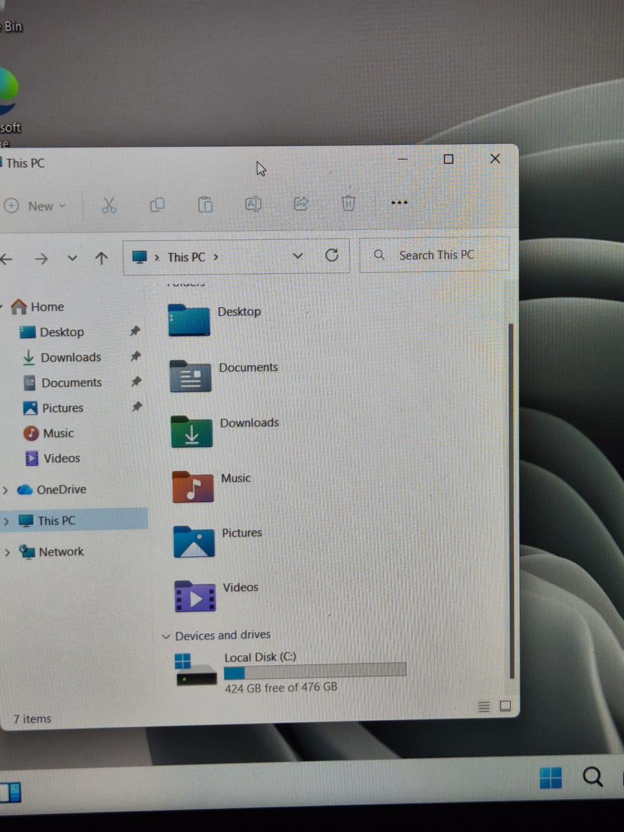The width and height of the screenshot is (624, 832).
Task: Select the Pictures folder icon in main pane
Action: [194, 541]
